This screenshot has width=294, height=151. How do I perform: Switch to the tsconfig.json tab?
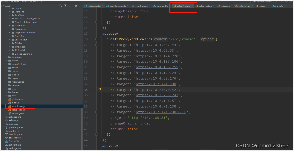pyautogui.click(x=141, y=6)
